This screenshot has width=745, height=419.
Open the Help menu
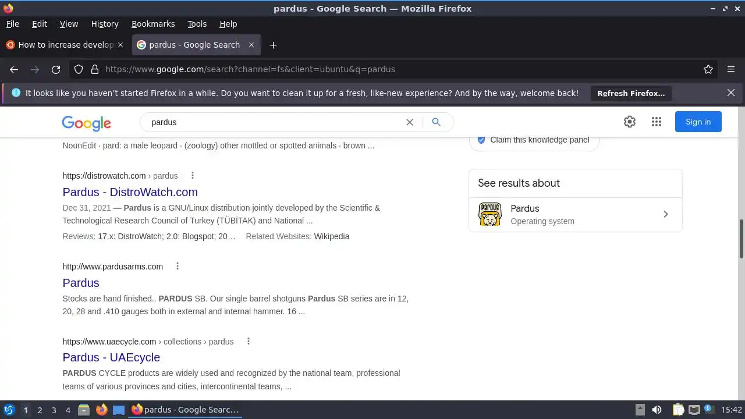(228, 24)
